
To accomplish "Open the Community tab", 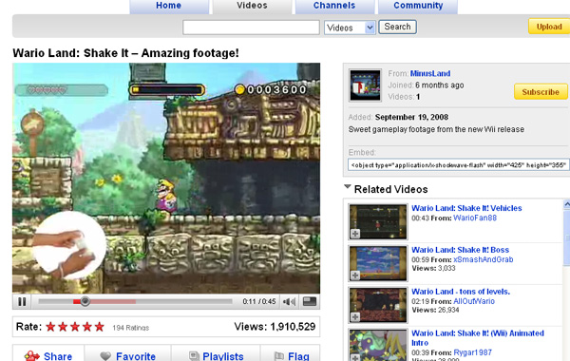I will (418, 6).
